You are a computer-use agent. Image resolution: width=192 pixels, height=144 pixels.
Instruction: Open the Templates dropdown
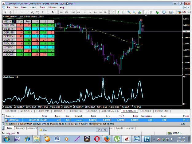(x=171, y=12)
